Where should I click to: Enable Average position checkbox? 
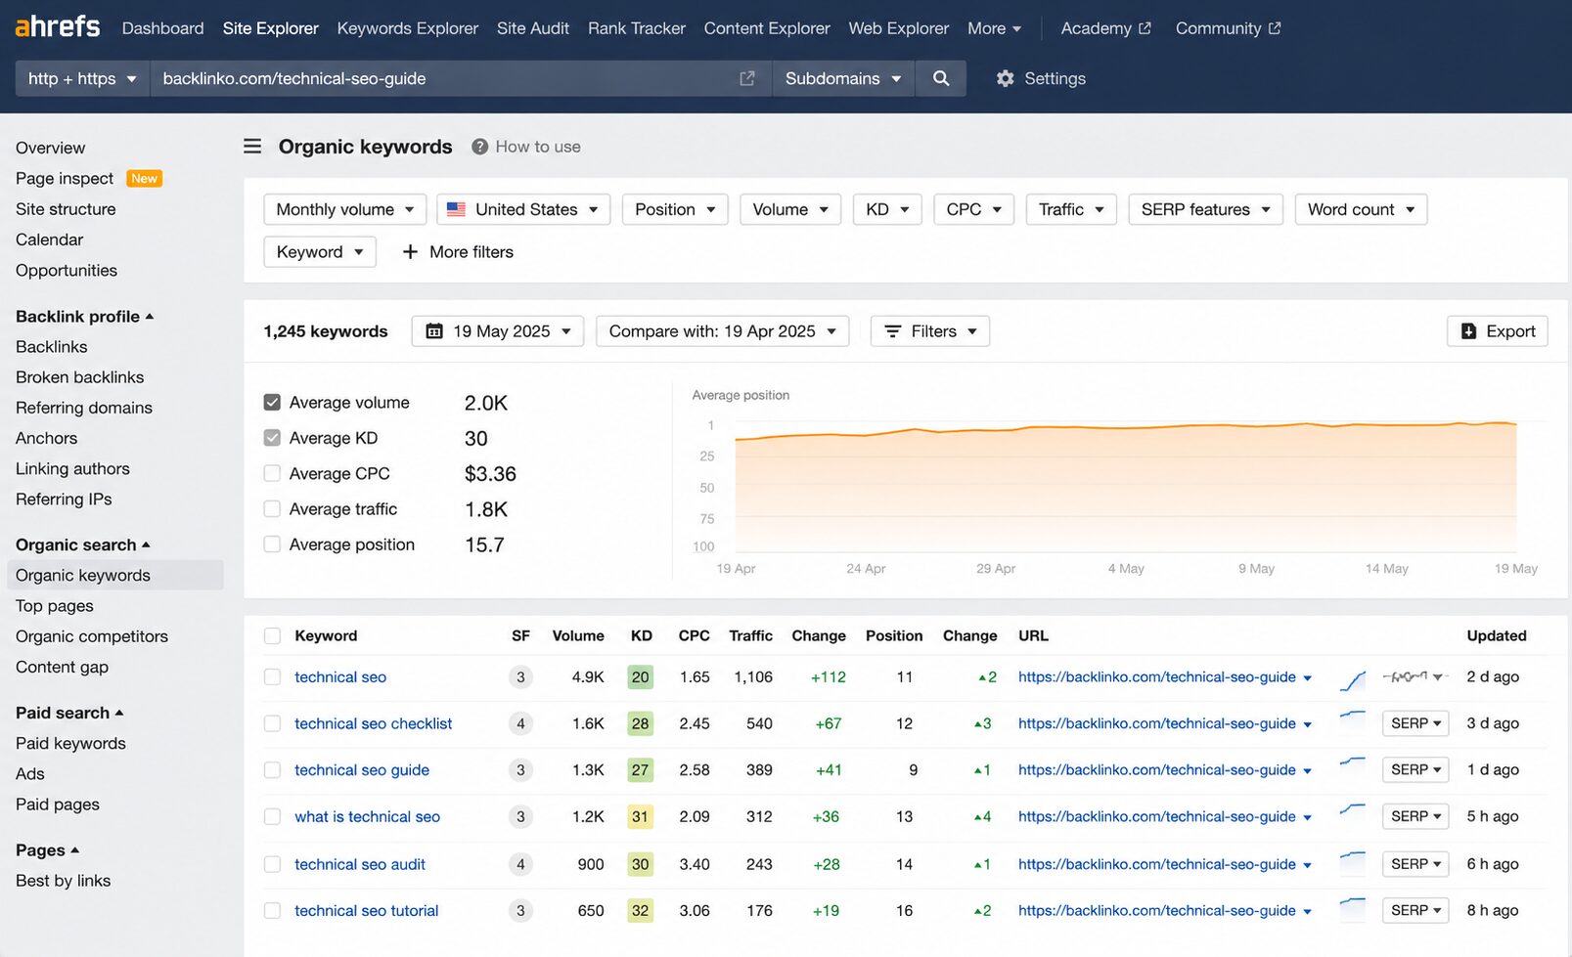pyautogui.click(x=272, y=544)
